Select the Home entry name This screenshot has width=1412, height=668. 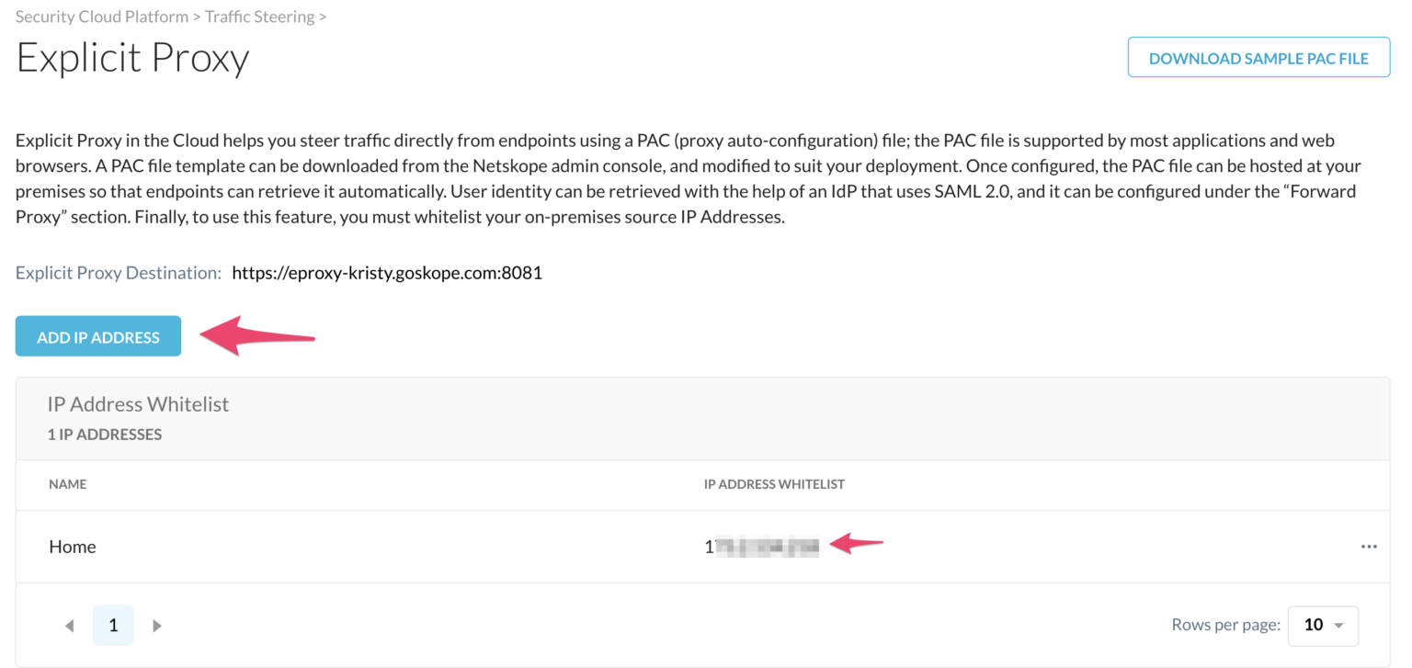click(73, 546)
